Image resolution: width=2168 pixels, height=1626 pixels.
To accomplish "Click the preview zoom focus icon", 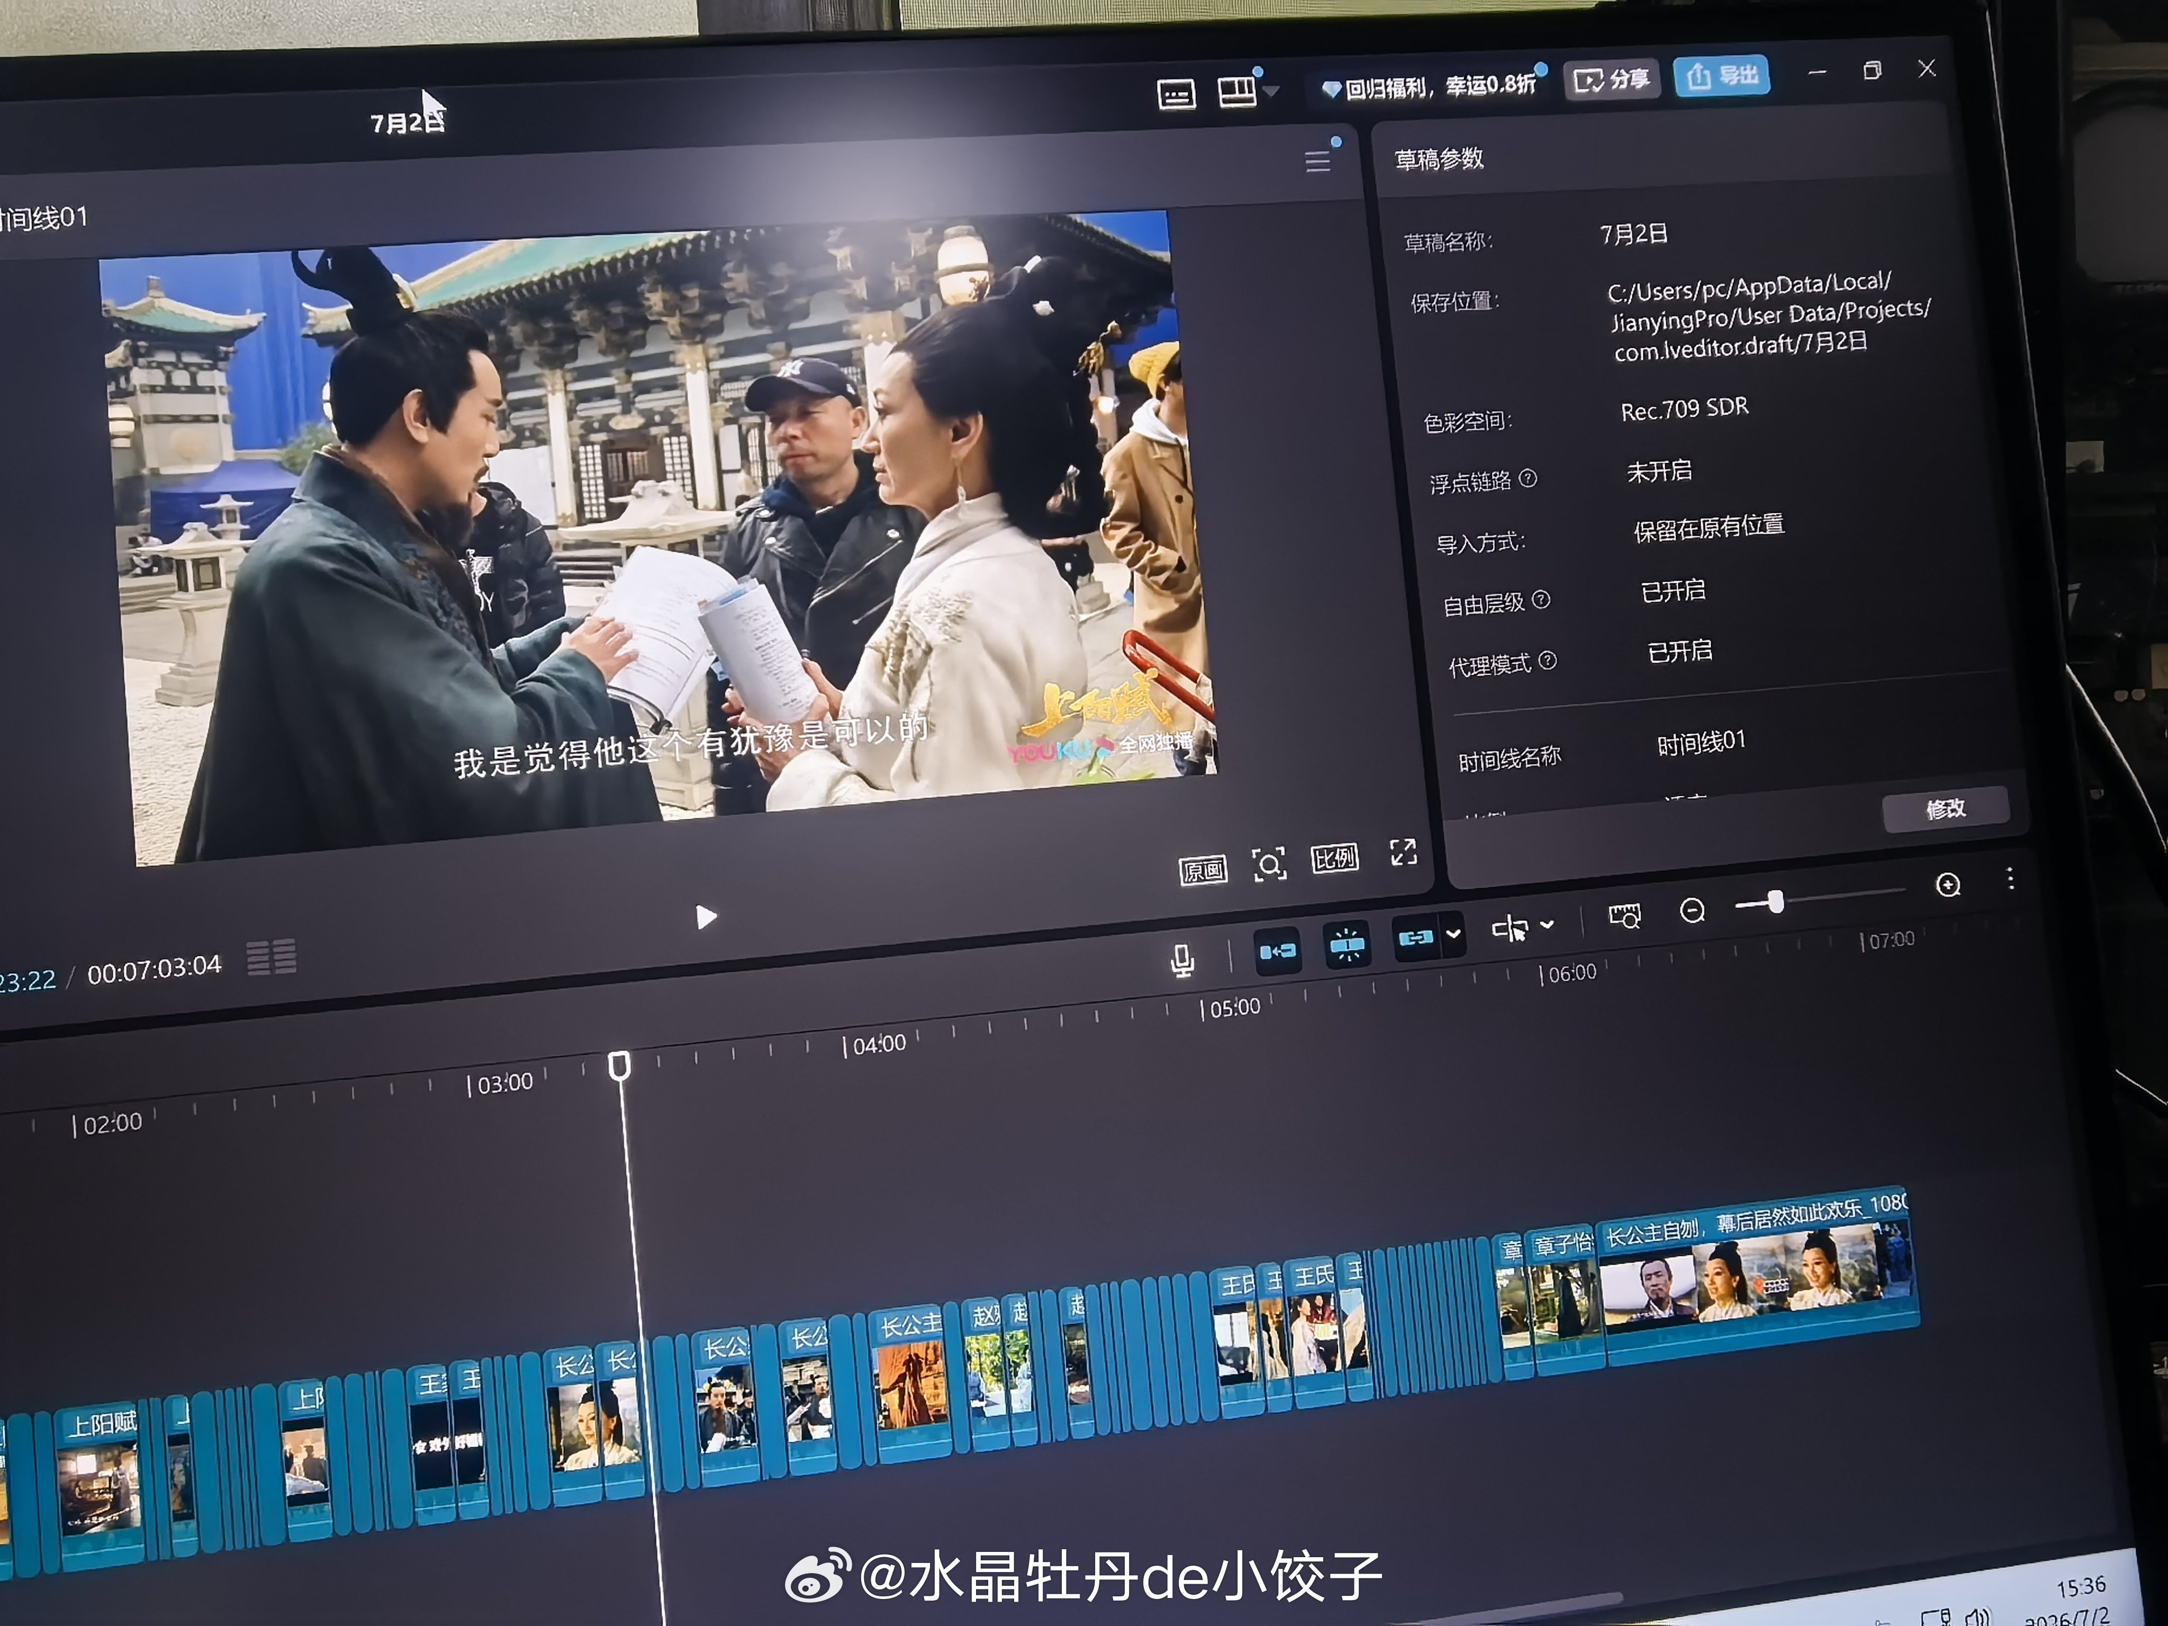I will pos(1269,864).
